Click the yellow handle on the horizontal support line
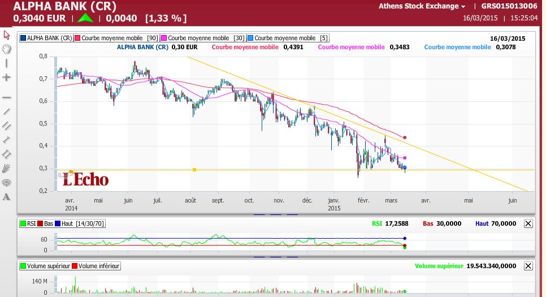Image resolution: width=546 pixels, height=297 pixels. (194, 170)
